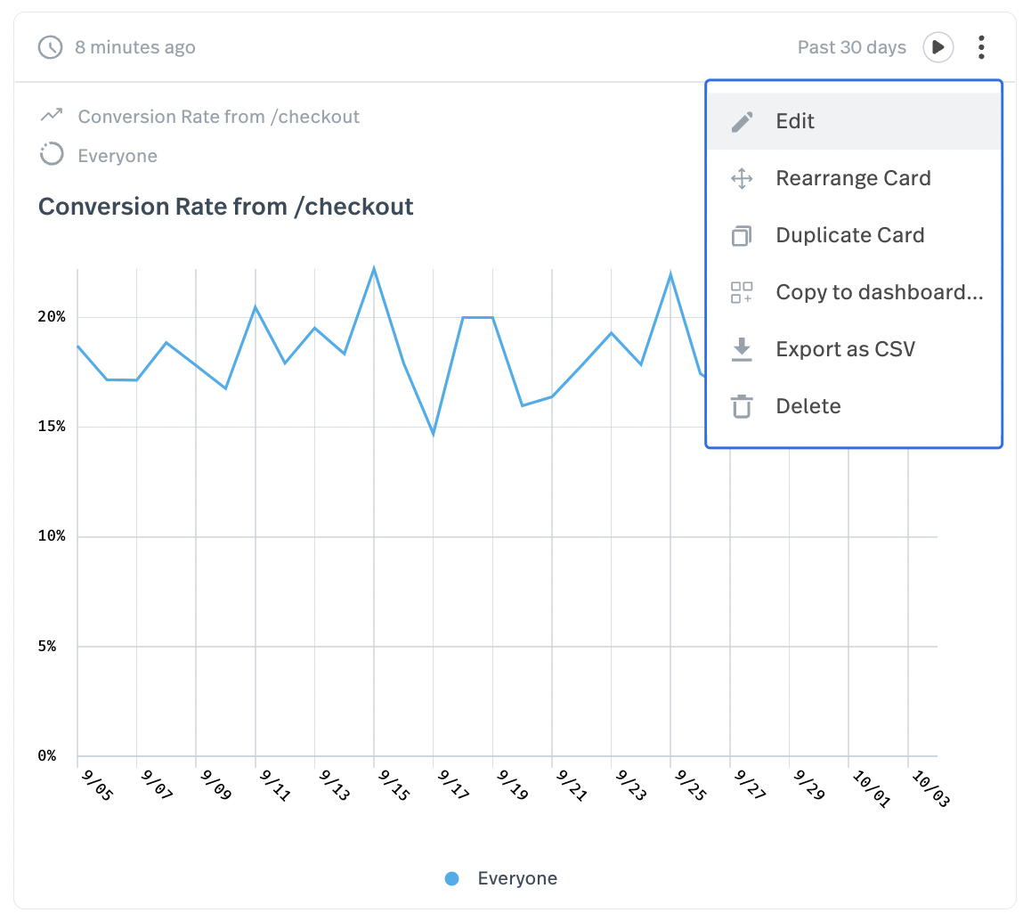Select Edit from the card menu
1031x921 pixels.
[x=795, y=122]
